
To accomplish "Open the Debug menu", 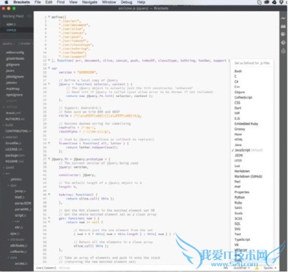I will [x=127, y=2].
